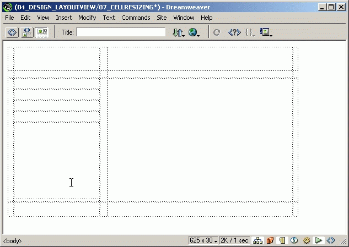Open the Reference panel icon
This screenshot has width=349, height=247.
tap(234, 32)
